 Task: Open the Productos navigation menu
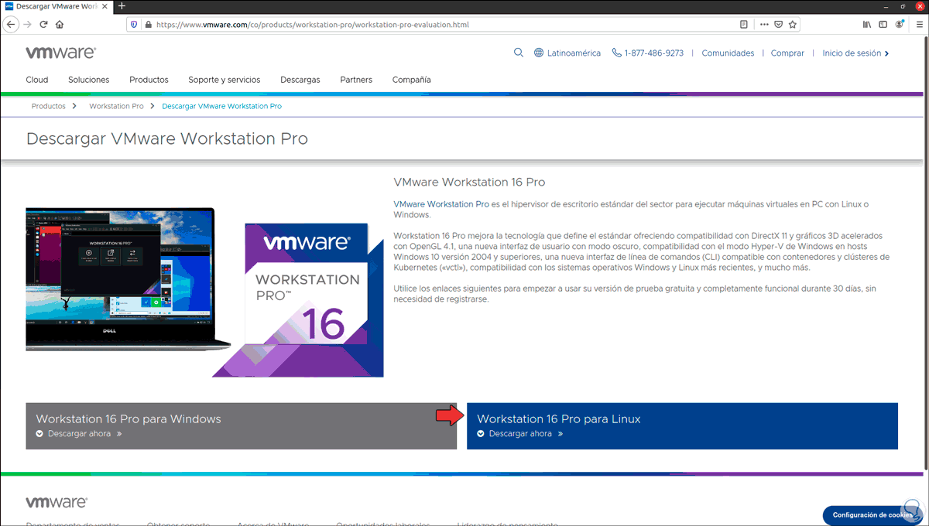click(149, 80)
